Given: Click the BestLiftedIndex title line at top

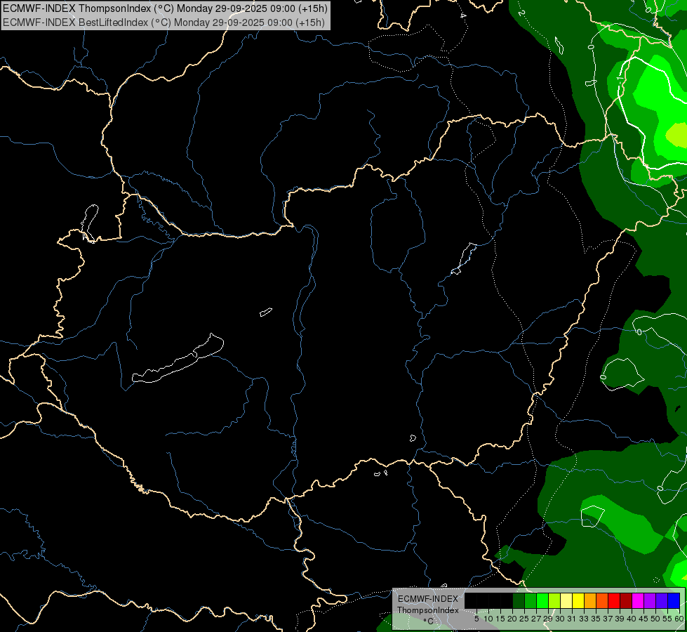Looking at the screenshot, I should tap(164, 22).
